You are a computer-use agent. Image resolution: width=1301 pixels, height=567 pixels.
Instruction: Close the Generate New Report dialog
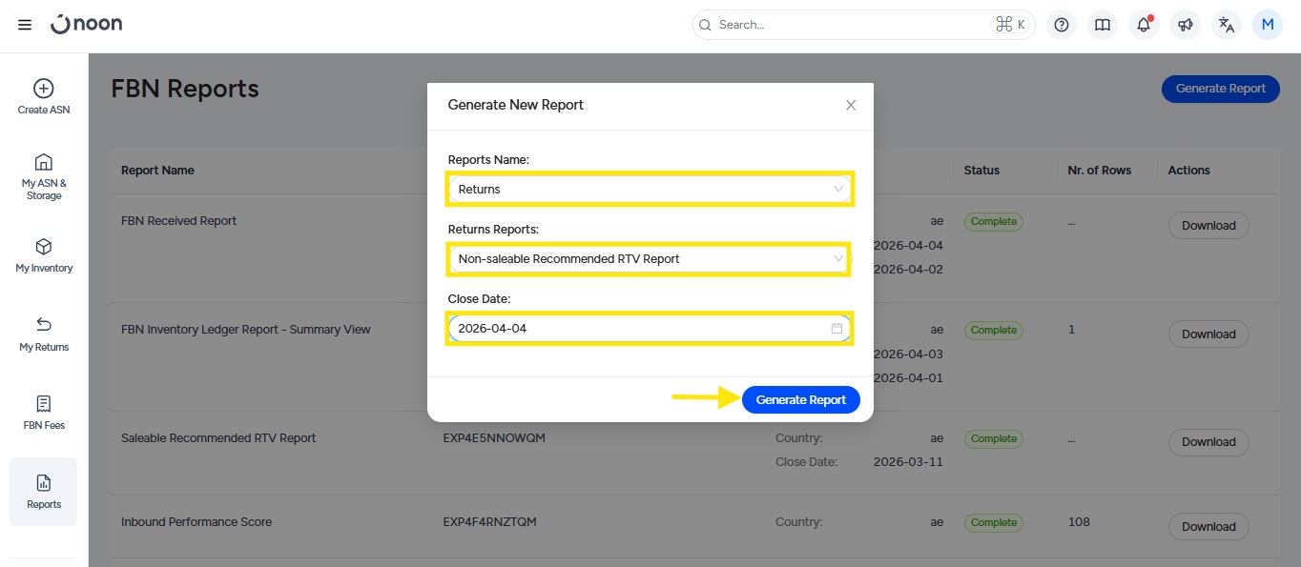[x=851, y=105]
